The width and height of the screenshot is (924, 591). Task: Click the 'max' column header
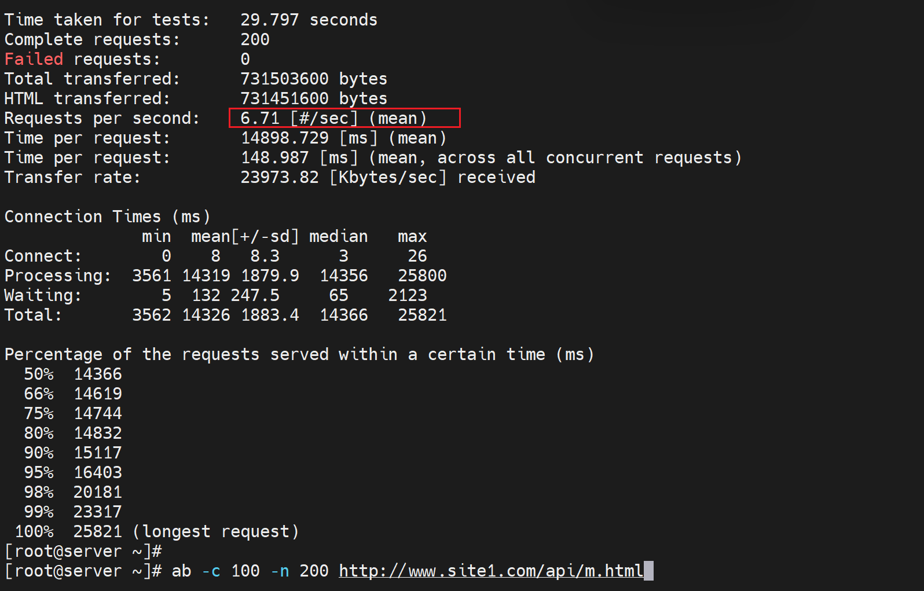point(412,236)
